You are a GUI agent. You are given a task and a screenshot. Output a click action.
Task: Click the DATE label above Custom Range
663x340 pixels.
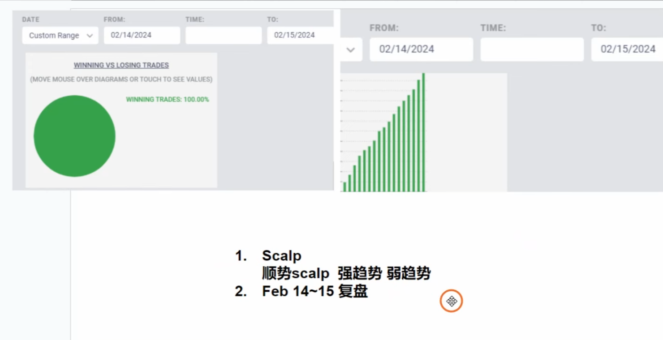click(31, 20)
